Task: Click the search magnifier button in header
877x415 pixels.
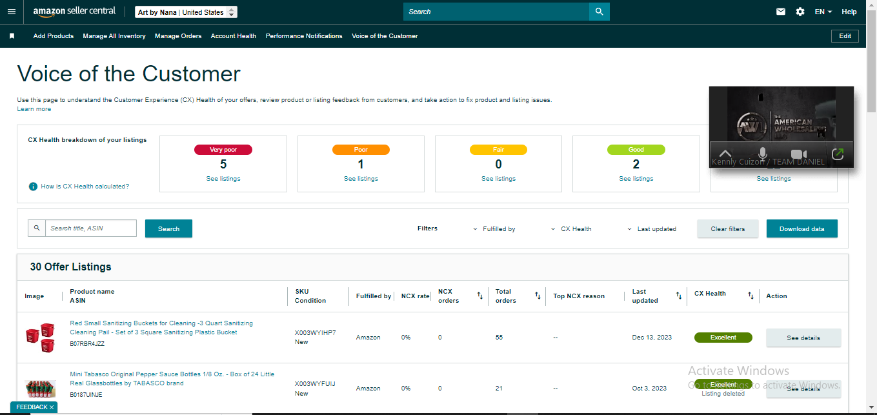Action: pyautogui.click(x=600, y=12)
